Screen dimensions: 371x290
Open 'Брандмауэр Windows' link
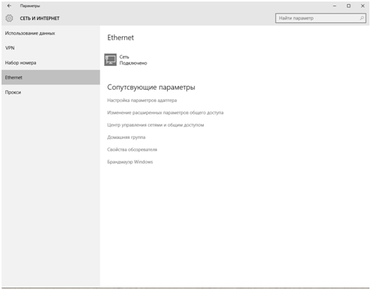[x=130, y=162]
